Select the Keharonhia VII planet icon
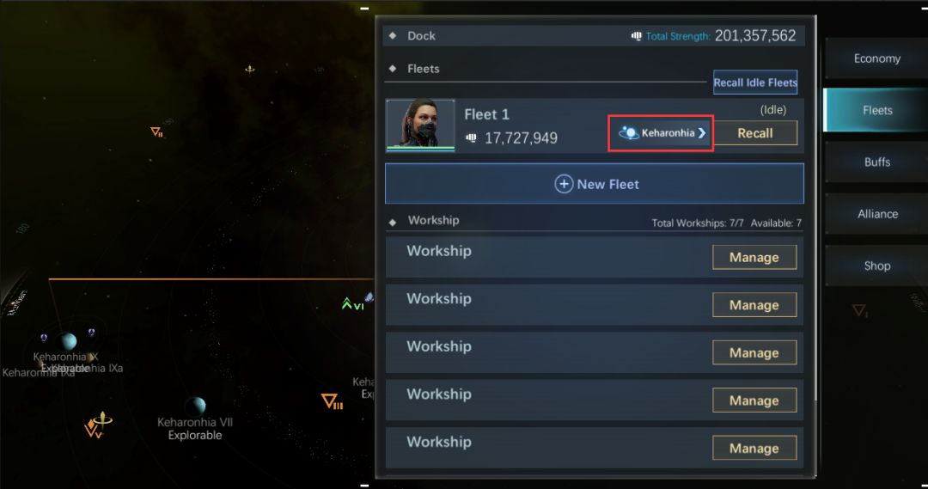 pyautogui.click(x=195, y=406)
